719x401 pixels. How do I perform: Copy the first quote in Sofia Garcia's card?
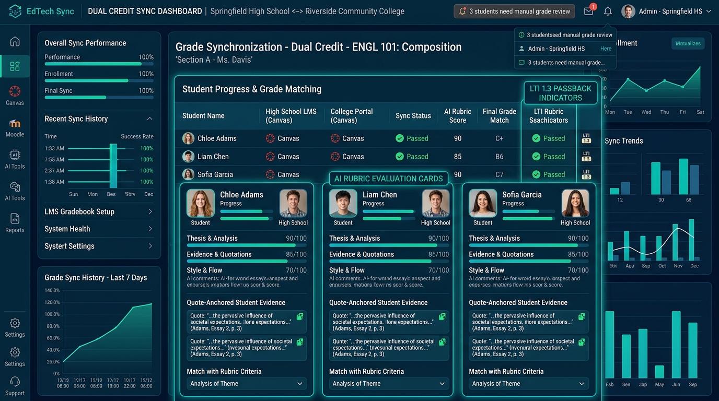click(x=582, y=317)
